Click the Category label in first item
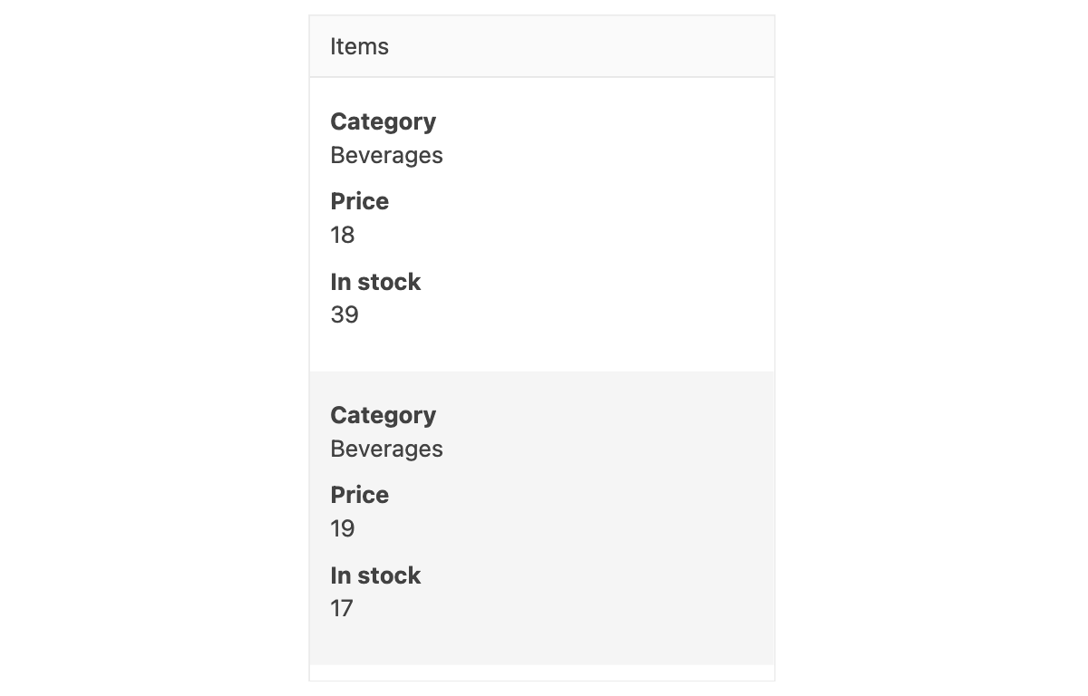The width and height of the screenshot is (1088, 696). [383, 121]
